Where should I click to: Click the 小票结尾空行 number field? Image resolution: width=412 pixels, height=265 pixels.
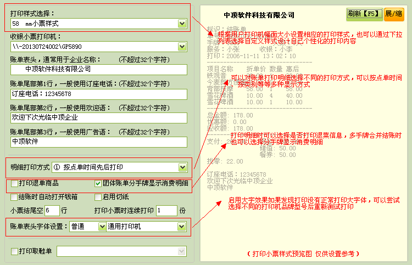coord(52,211)
